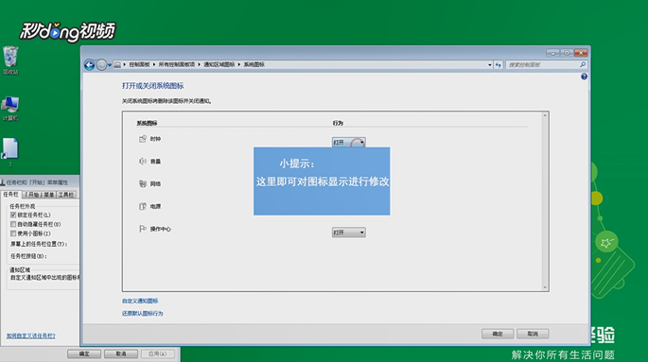Click the Volume (音量) speaker icon

pyautogui.click(x=143, y=162)
